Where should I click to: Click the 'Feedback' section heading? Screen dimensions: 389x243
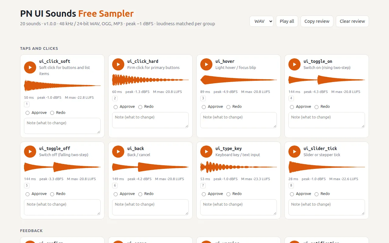[31, 231]
